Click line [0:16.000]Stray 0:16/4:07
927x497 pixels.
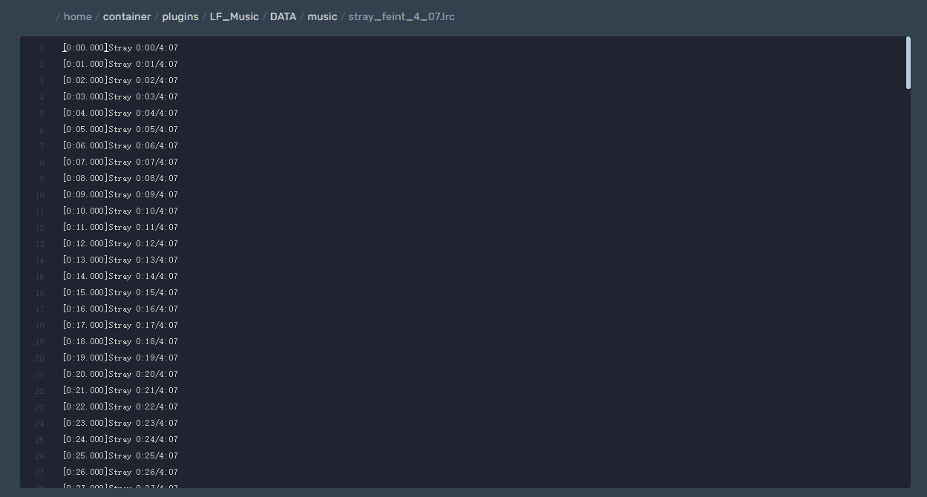tap(120, 309)
